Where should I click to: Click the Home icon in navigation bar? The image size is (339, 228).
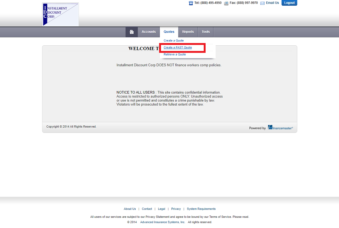pyautogui.click(x=132, y=32)
